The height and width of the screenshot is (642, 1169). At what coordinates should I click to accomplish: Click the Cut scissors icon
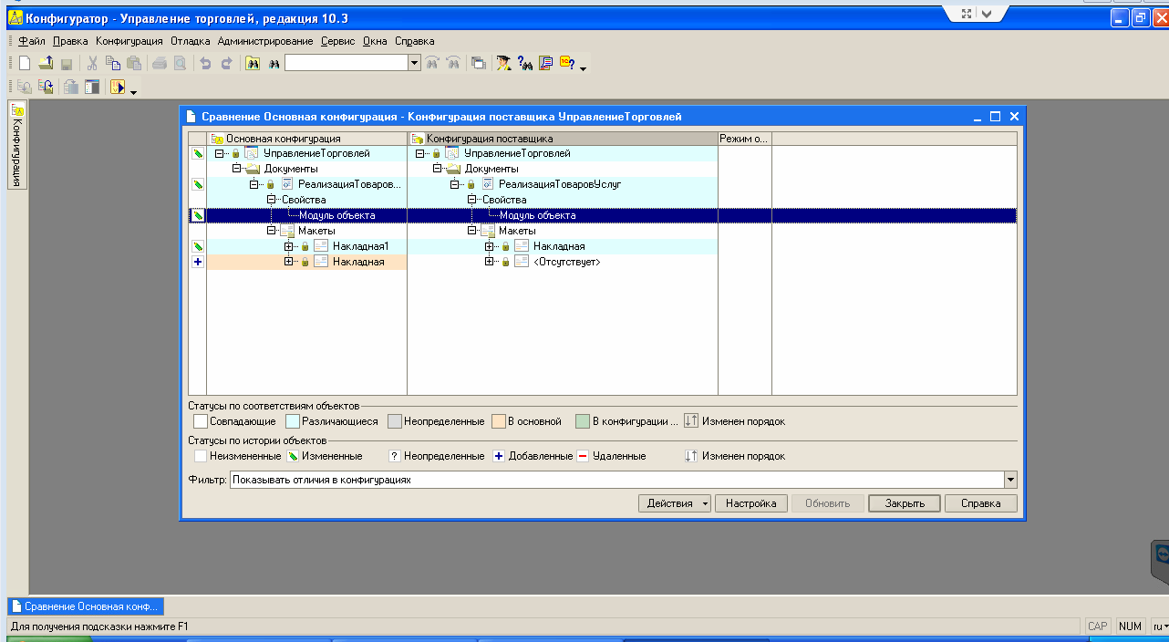click(x=92, y=63)
